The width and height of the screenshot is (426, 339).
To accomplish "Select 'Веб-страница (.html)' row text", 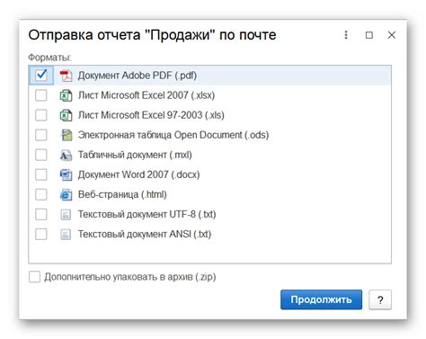I will pos(122,194).
